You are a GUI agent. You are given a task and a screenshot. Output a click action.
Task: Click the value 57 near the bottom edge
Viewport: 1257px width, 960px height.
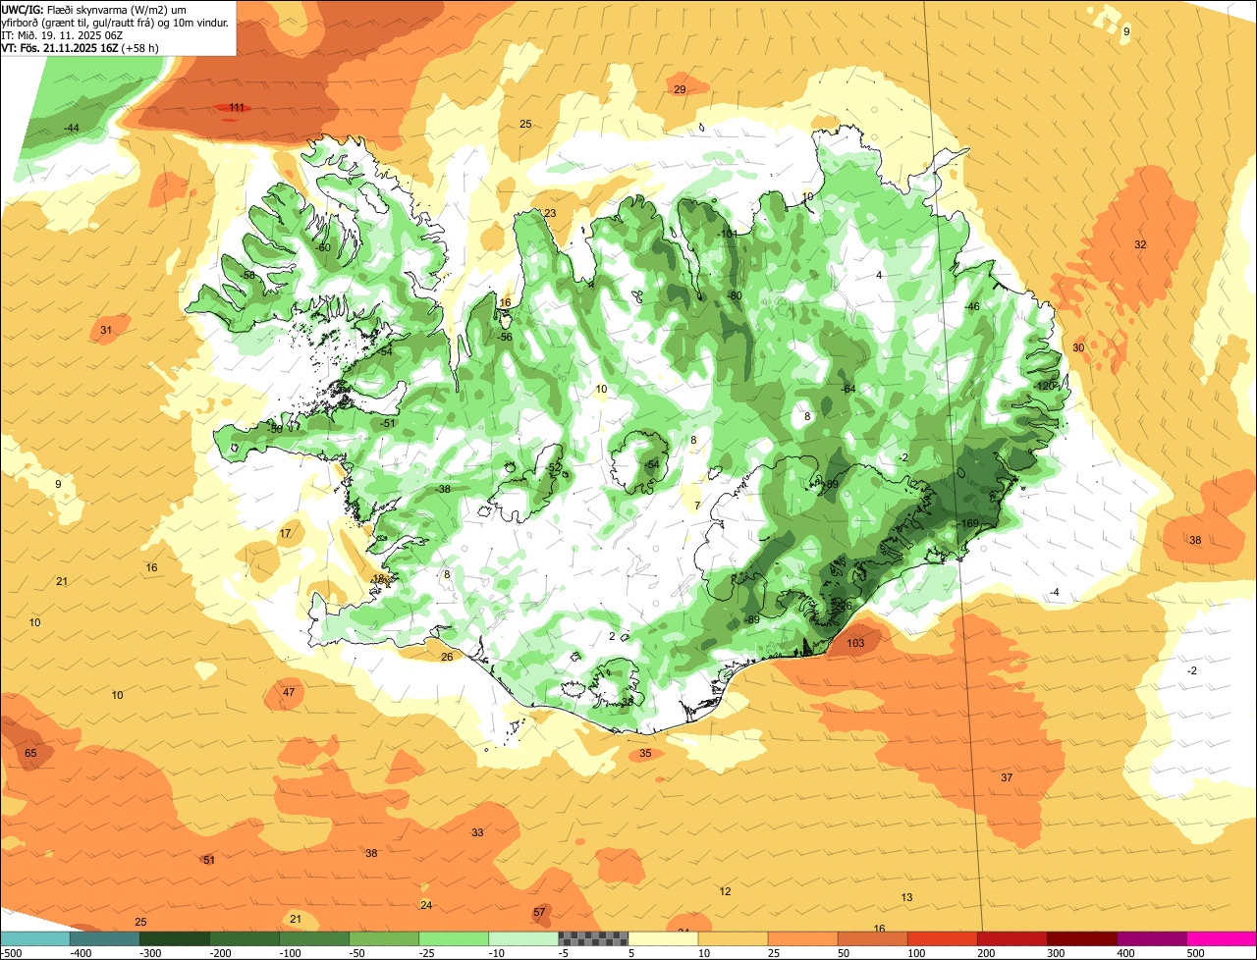pyautogui.click(x=539, y=913)
